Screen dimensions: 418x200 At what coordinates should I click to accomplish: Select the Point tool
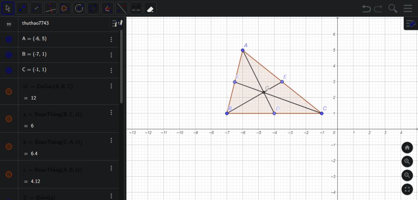22,8
